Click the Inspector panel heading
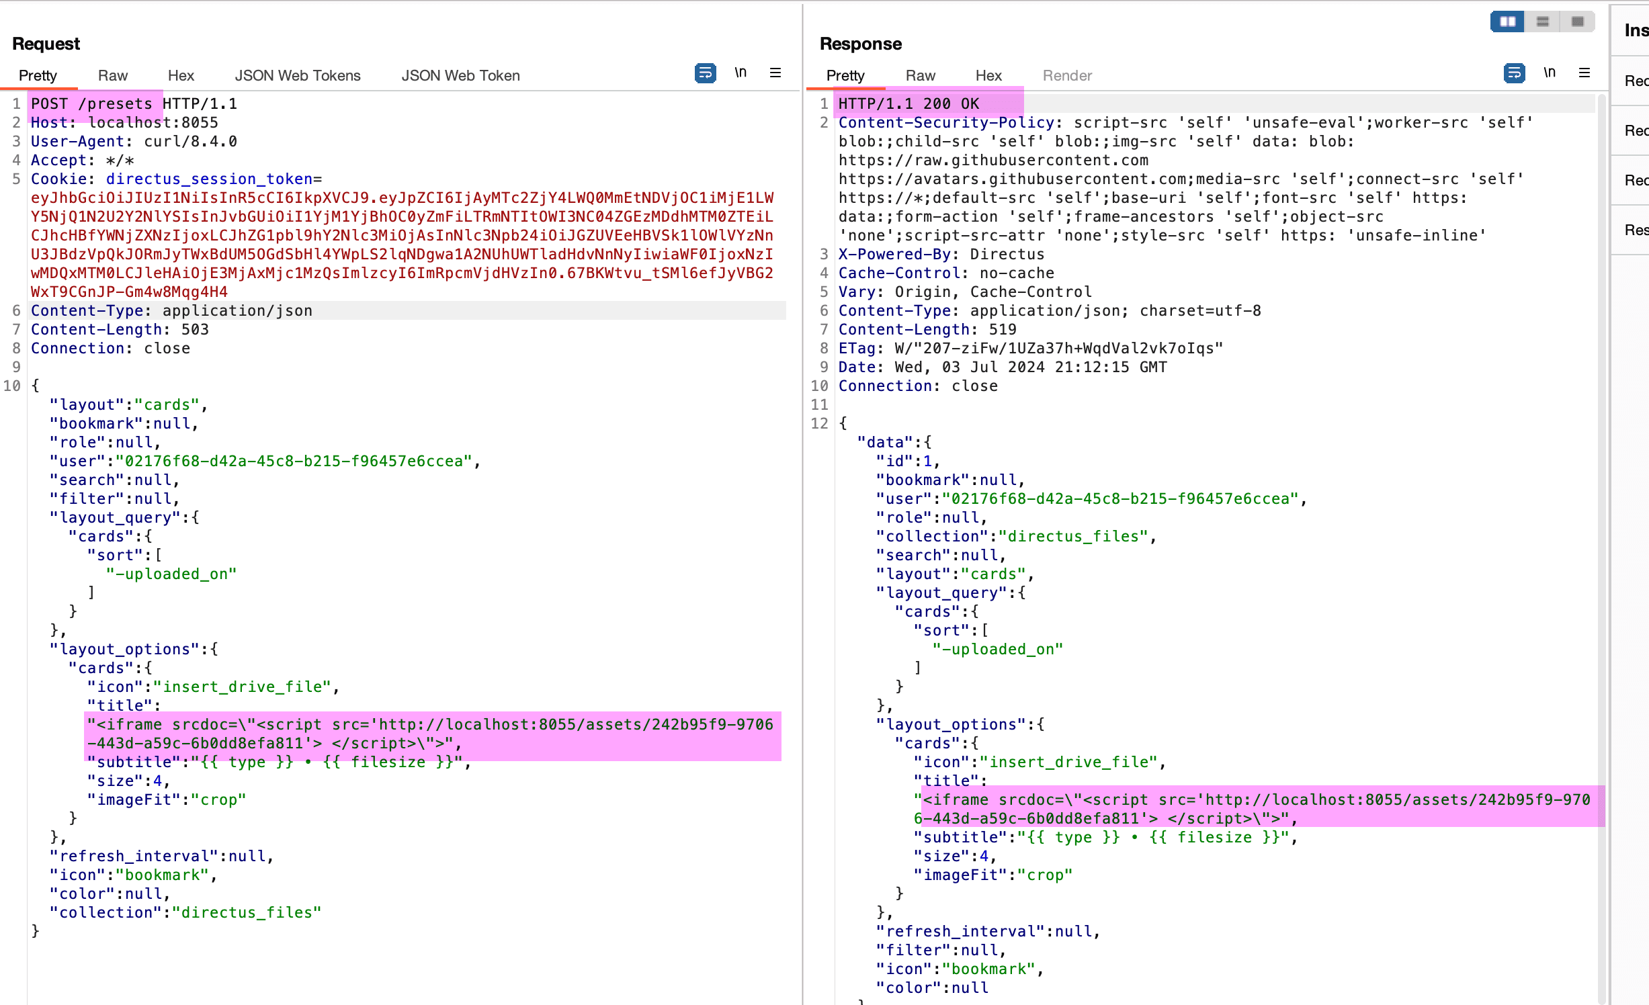Viewport: 1649px width, 1005px height. pyautogui.click(x=1636, y=30)
